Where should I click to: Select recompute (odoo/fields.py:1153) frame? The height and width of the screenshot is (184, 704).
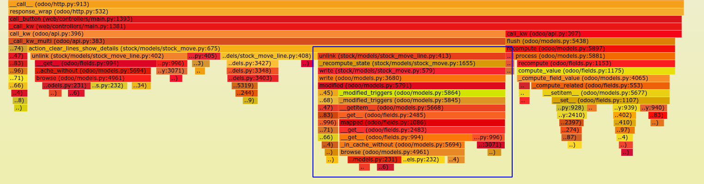pos(596,63)
